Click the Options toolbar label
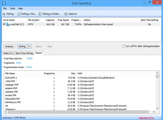This screenshot has width=163, height=120. coord(73,14)
